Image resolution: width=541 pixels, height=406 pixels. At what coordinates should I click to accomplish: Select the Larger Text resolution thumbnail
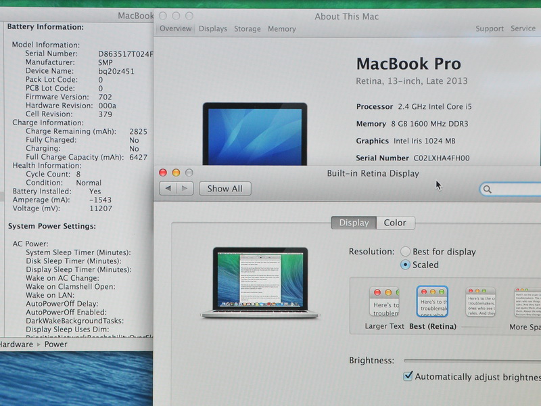[384, 302]
